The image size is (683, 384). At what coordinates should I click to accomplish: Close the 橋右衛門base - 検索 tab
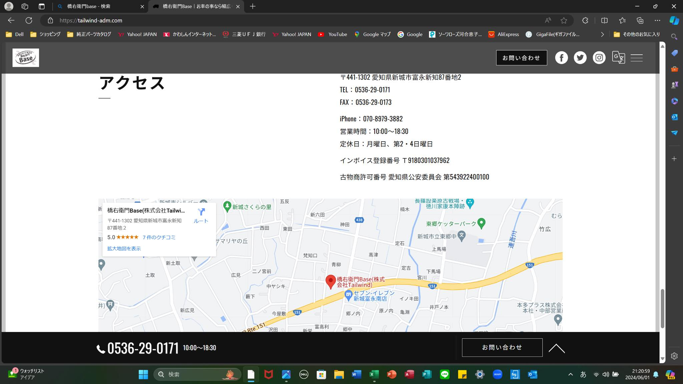point(142,6)
